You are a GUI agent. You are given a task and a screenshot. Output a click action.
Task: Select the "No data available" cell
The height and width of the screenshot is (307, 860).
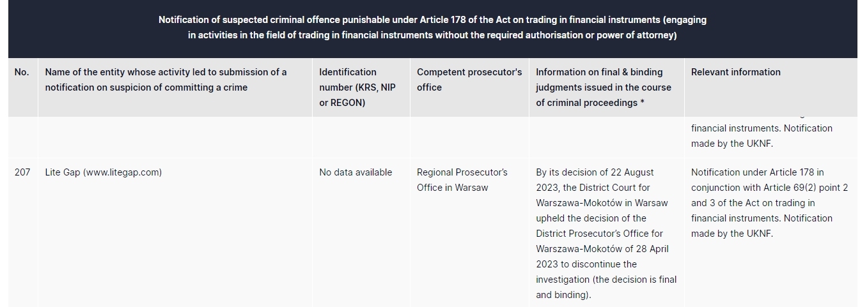pyautogui.click(x=356, y=172)
